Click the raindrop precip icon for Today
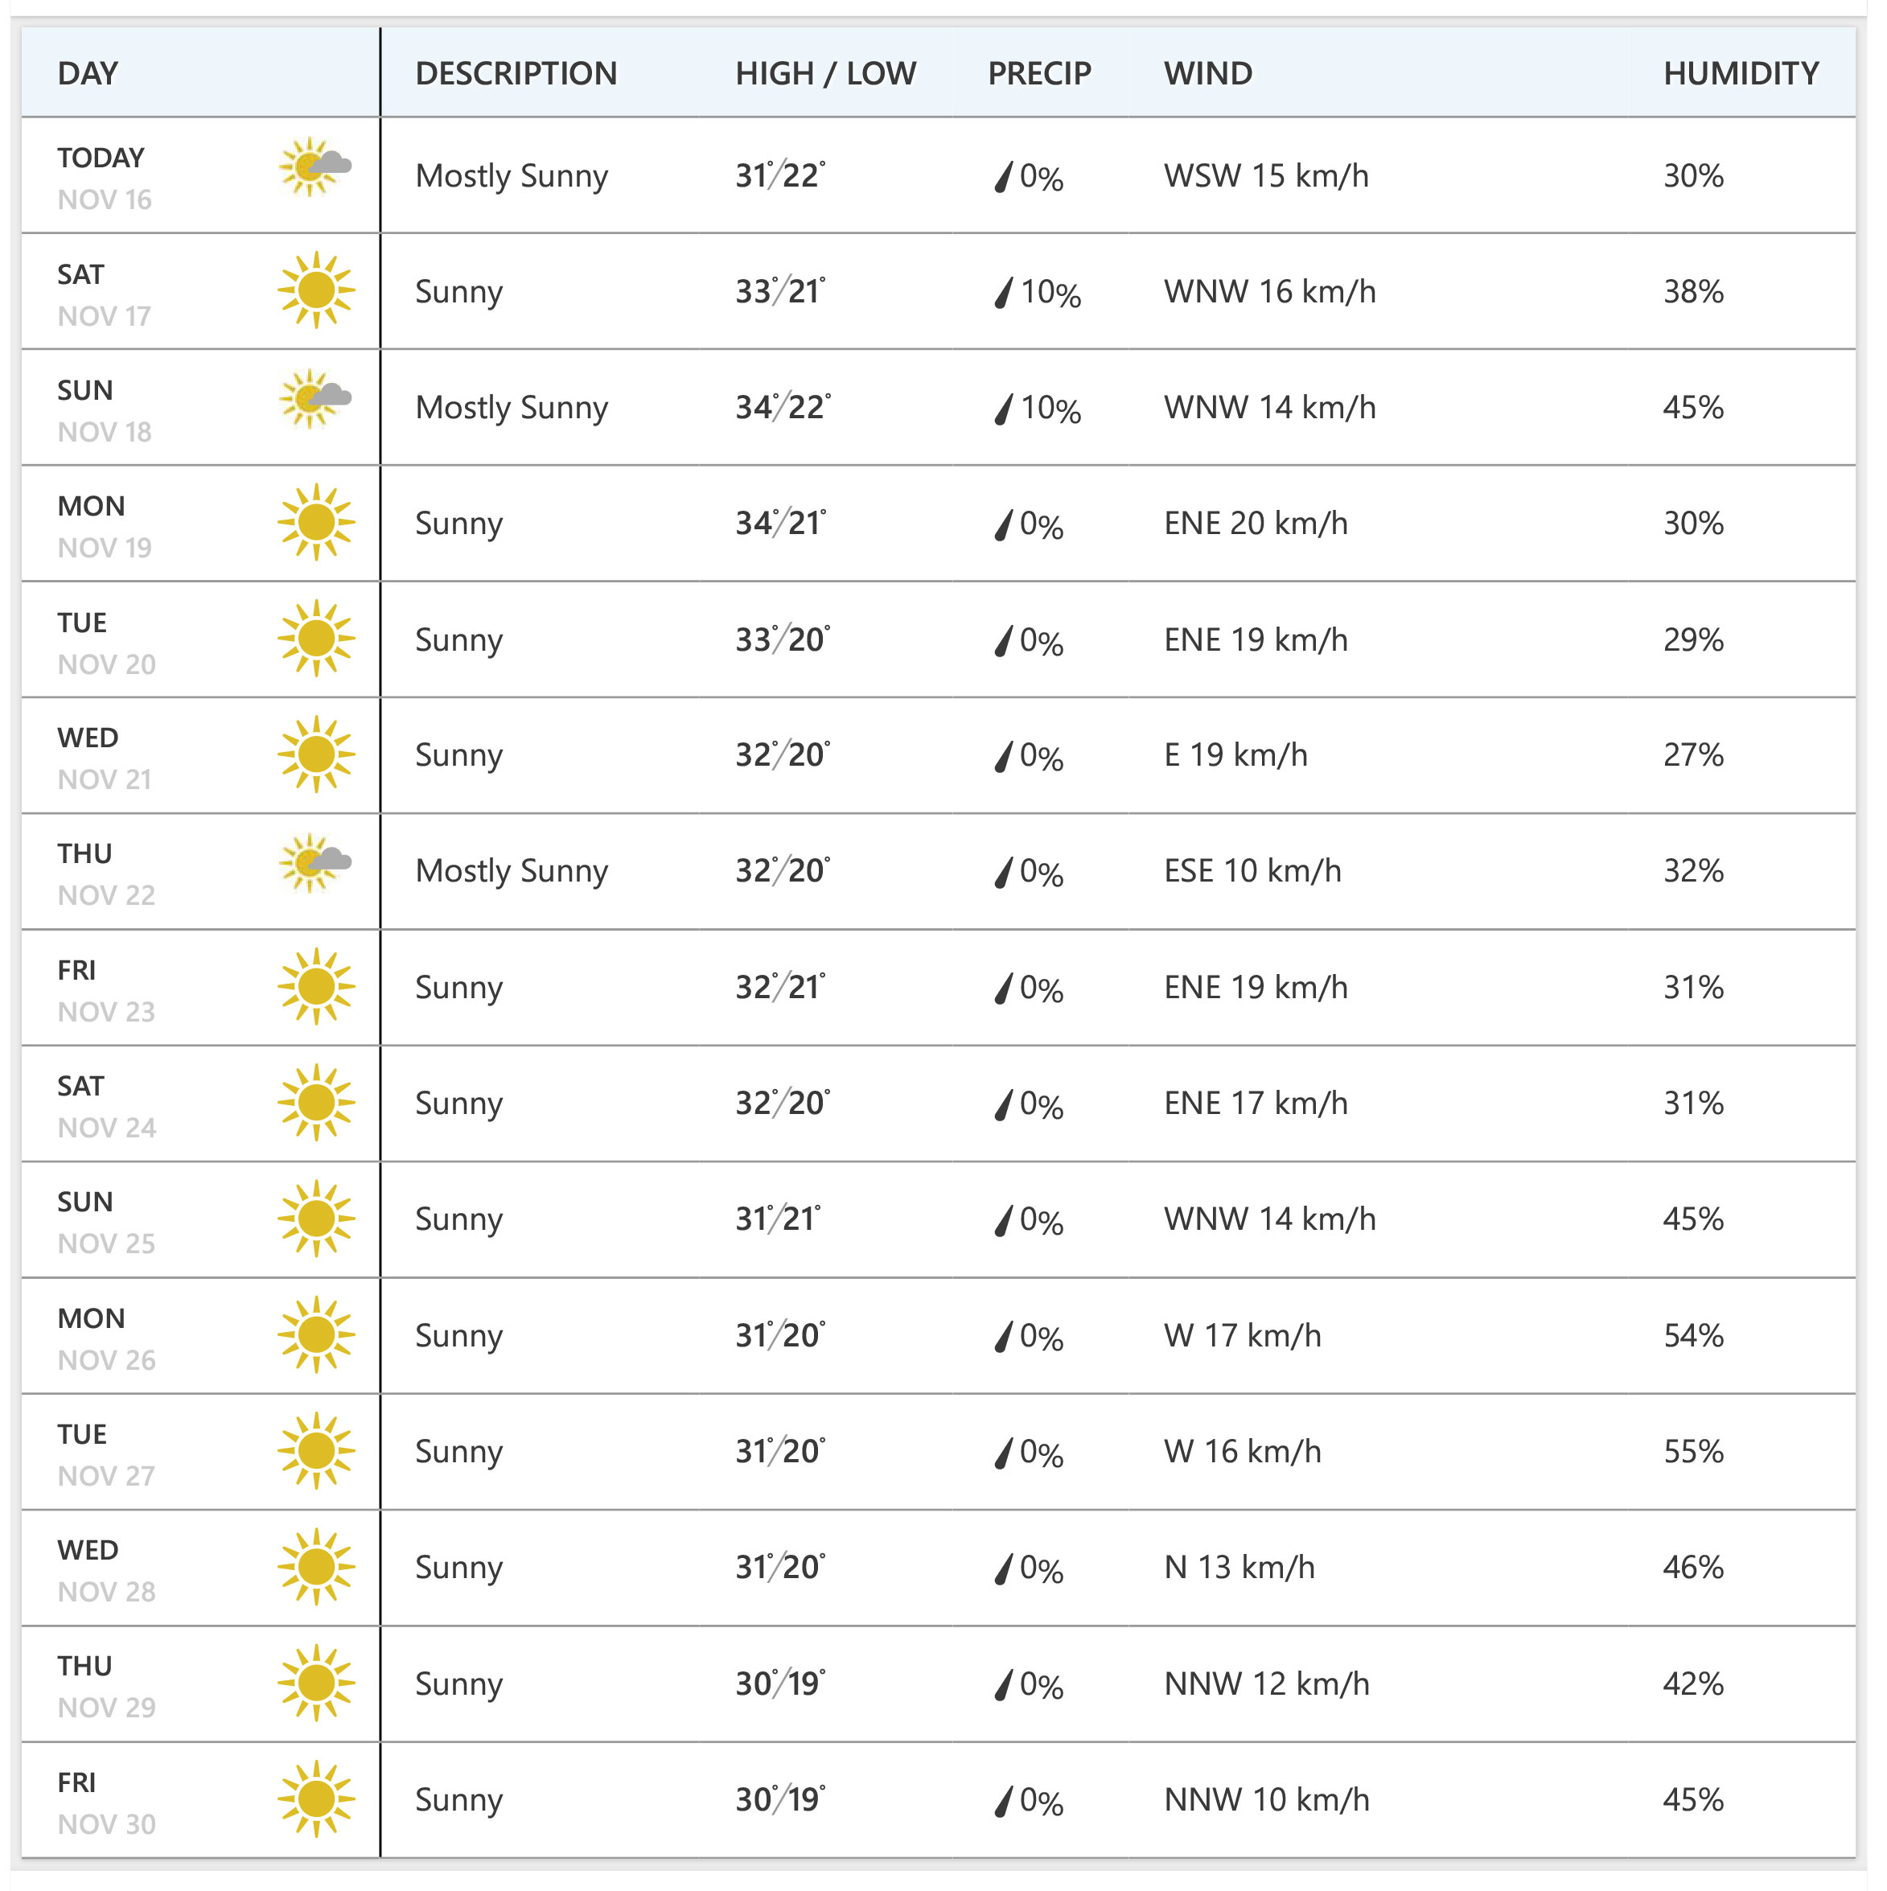1887x1891 pixels. pos(1002,177)
